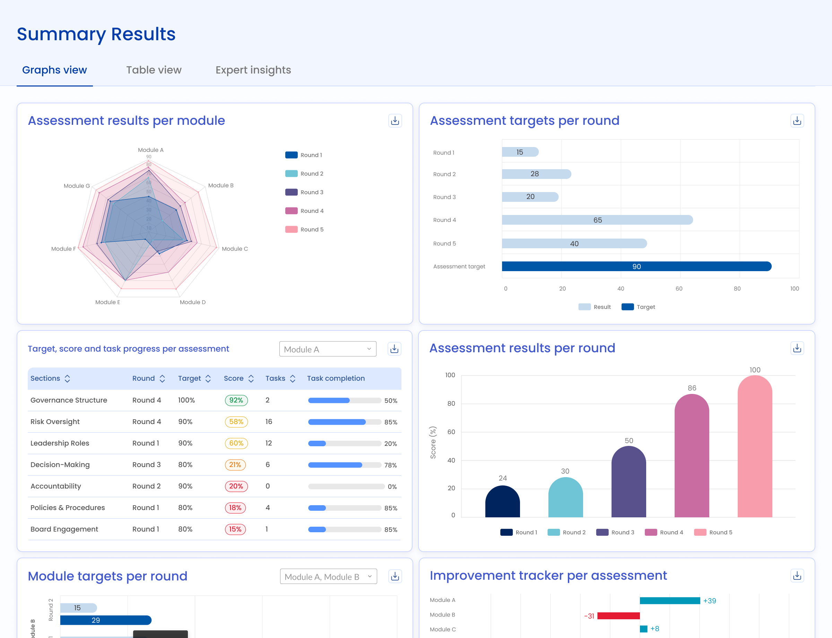832x638 pixels.
Task: Download the Assessment results per module chart
Action: click(x=395, y=121)
